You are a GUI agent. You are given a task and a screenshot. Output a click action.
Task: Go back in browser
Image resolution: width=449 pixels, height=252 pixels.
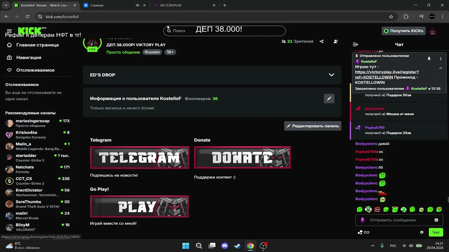(7, 16)
